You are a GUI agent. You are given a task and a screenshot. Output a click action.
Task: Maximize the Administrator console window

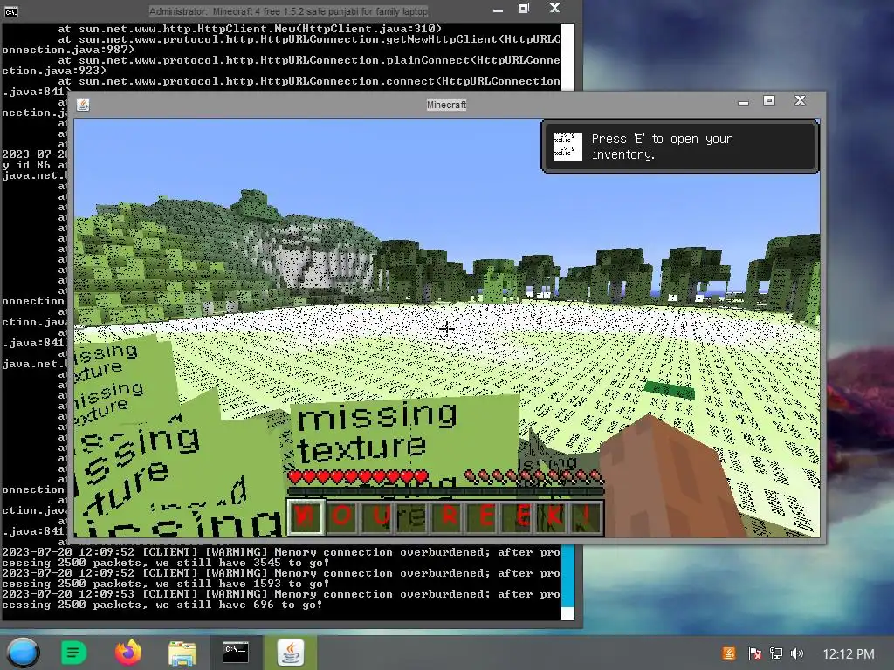pyautogui.click(x=524, y=9)
